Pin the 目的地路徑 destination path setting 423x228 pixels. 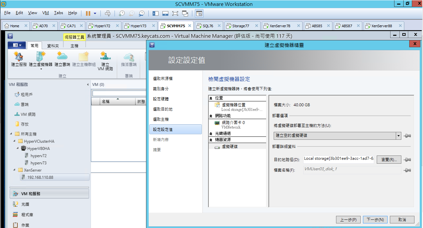407,159
